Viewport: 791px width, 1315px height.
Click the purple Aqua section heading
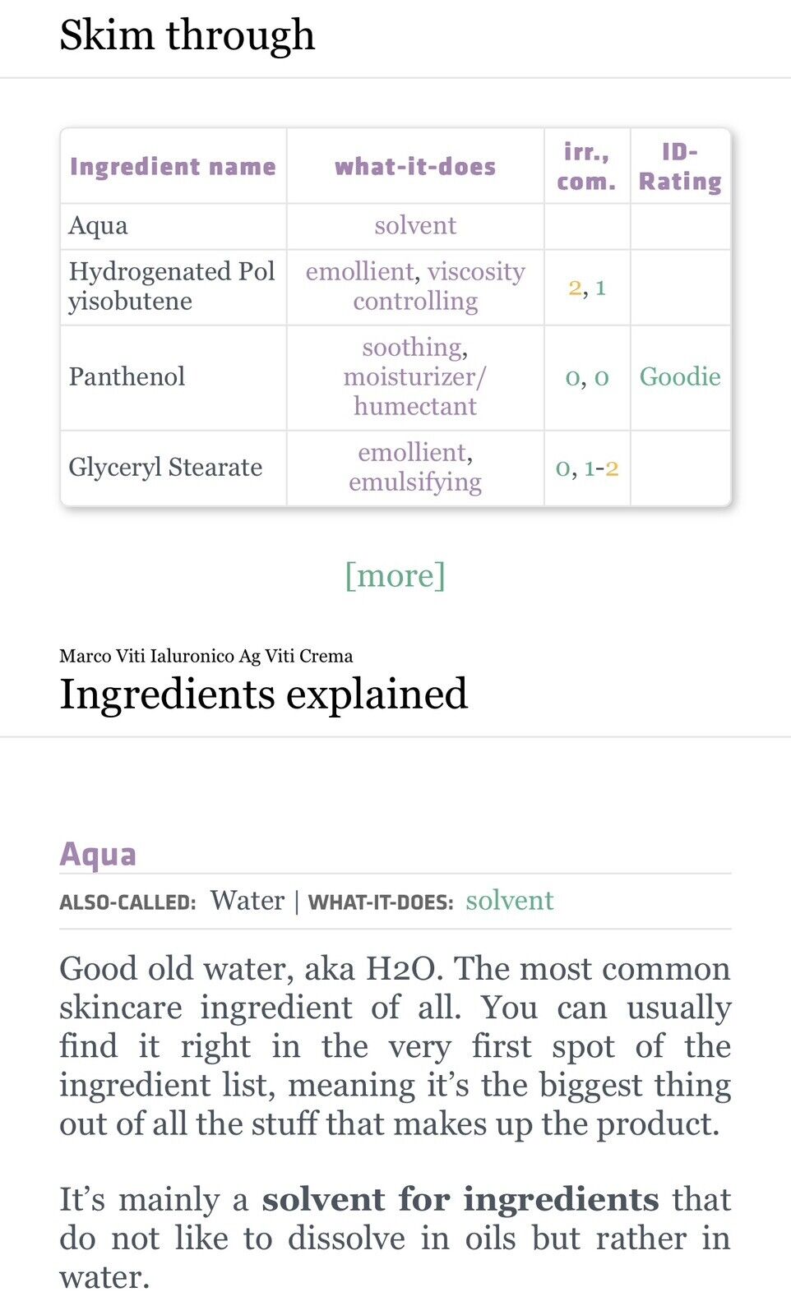click(98, 854)
